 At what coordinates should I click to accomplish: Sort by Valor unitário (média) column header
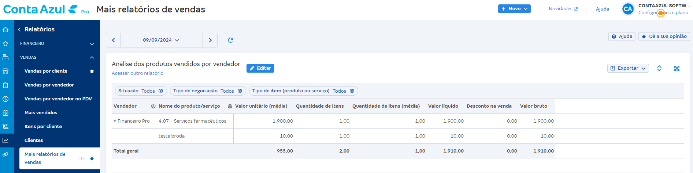[261, 106]
